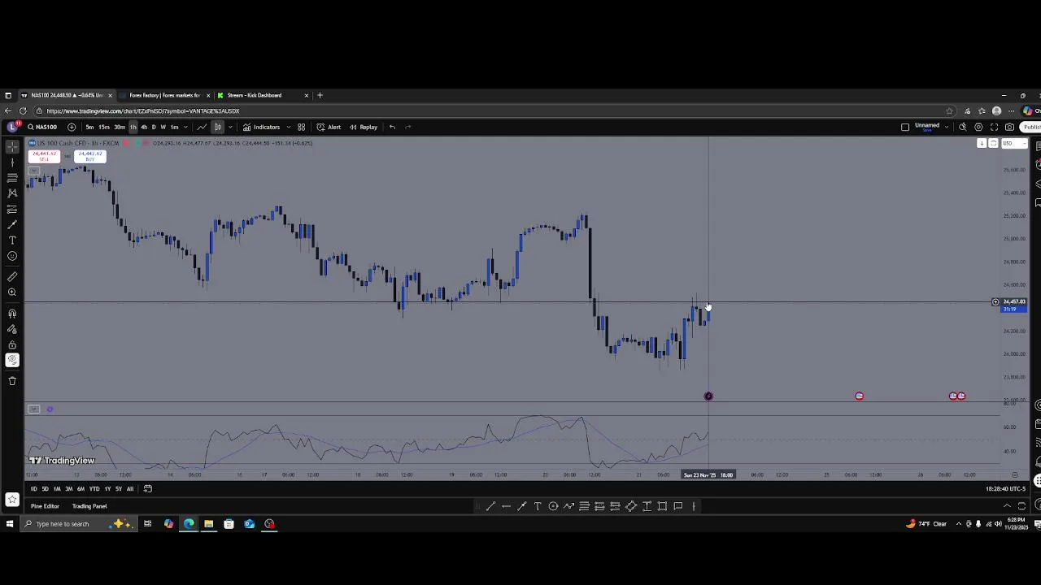Image resolution: width=1041 pixels, height=585 pixels.
Task: Select the 15m timeframe
Action: 104,127
